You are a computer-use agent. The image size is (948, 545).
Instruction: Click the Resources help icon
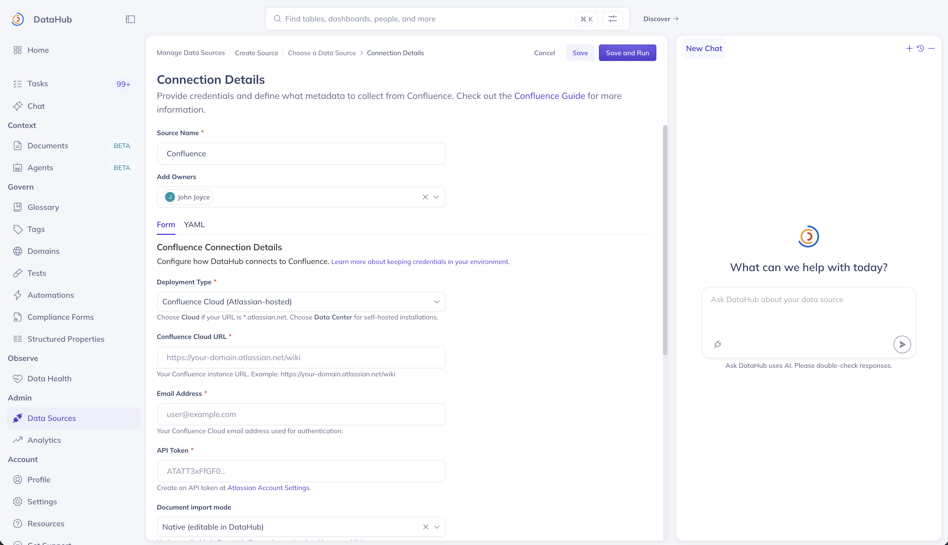(x=18, y=524)
